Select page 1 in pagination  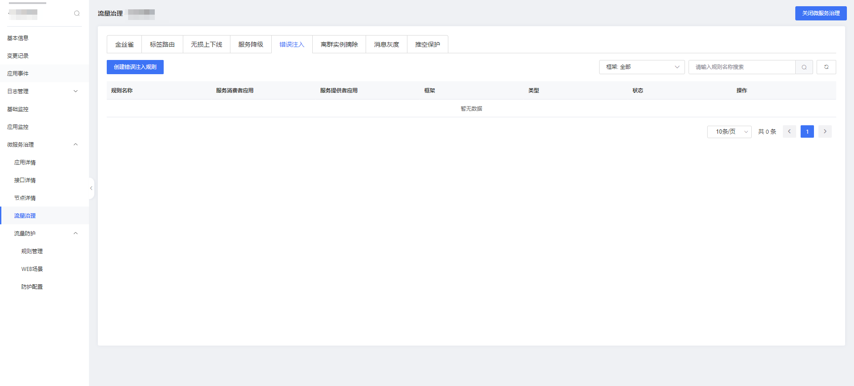point(807,131)
